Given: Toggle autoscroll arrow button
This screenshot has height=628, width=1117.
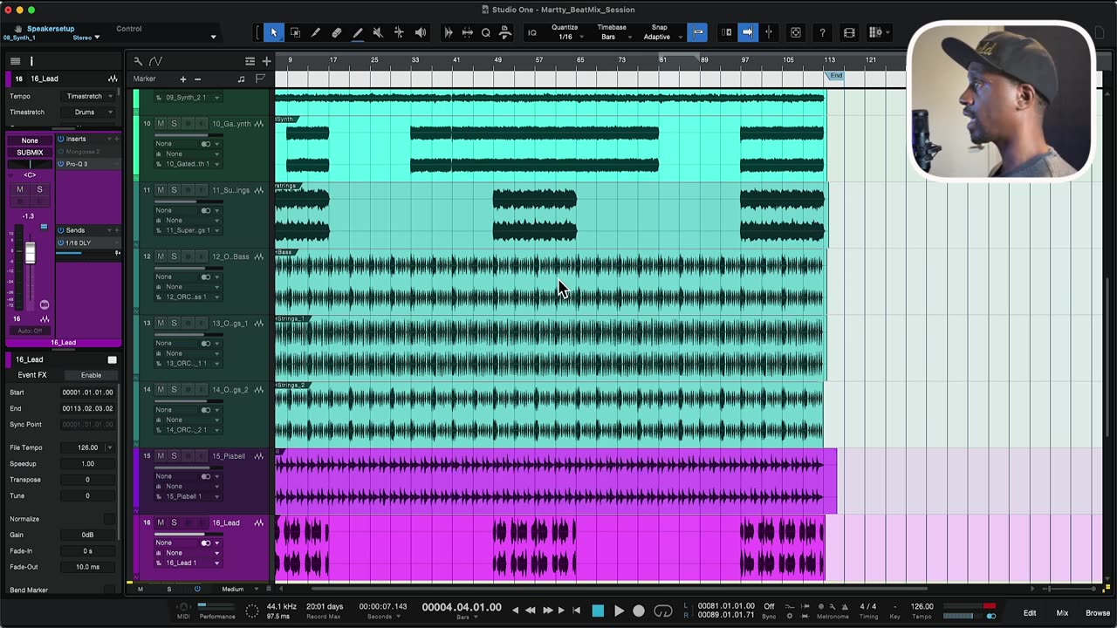Looking at the screenshot, I should pos(748,33).
